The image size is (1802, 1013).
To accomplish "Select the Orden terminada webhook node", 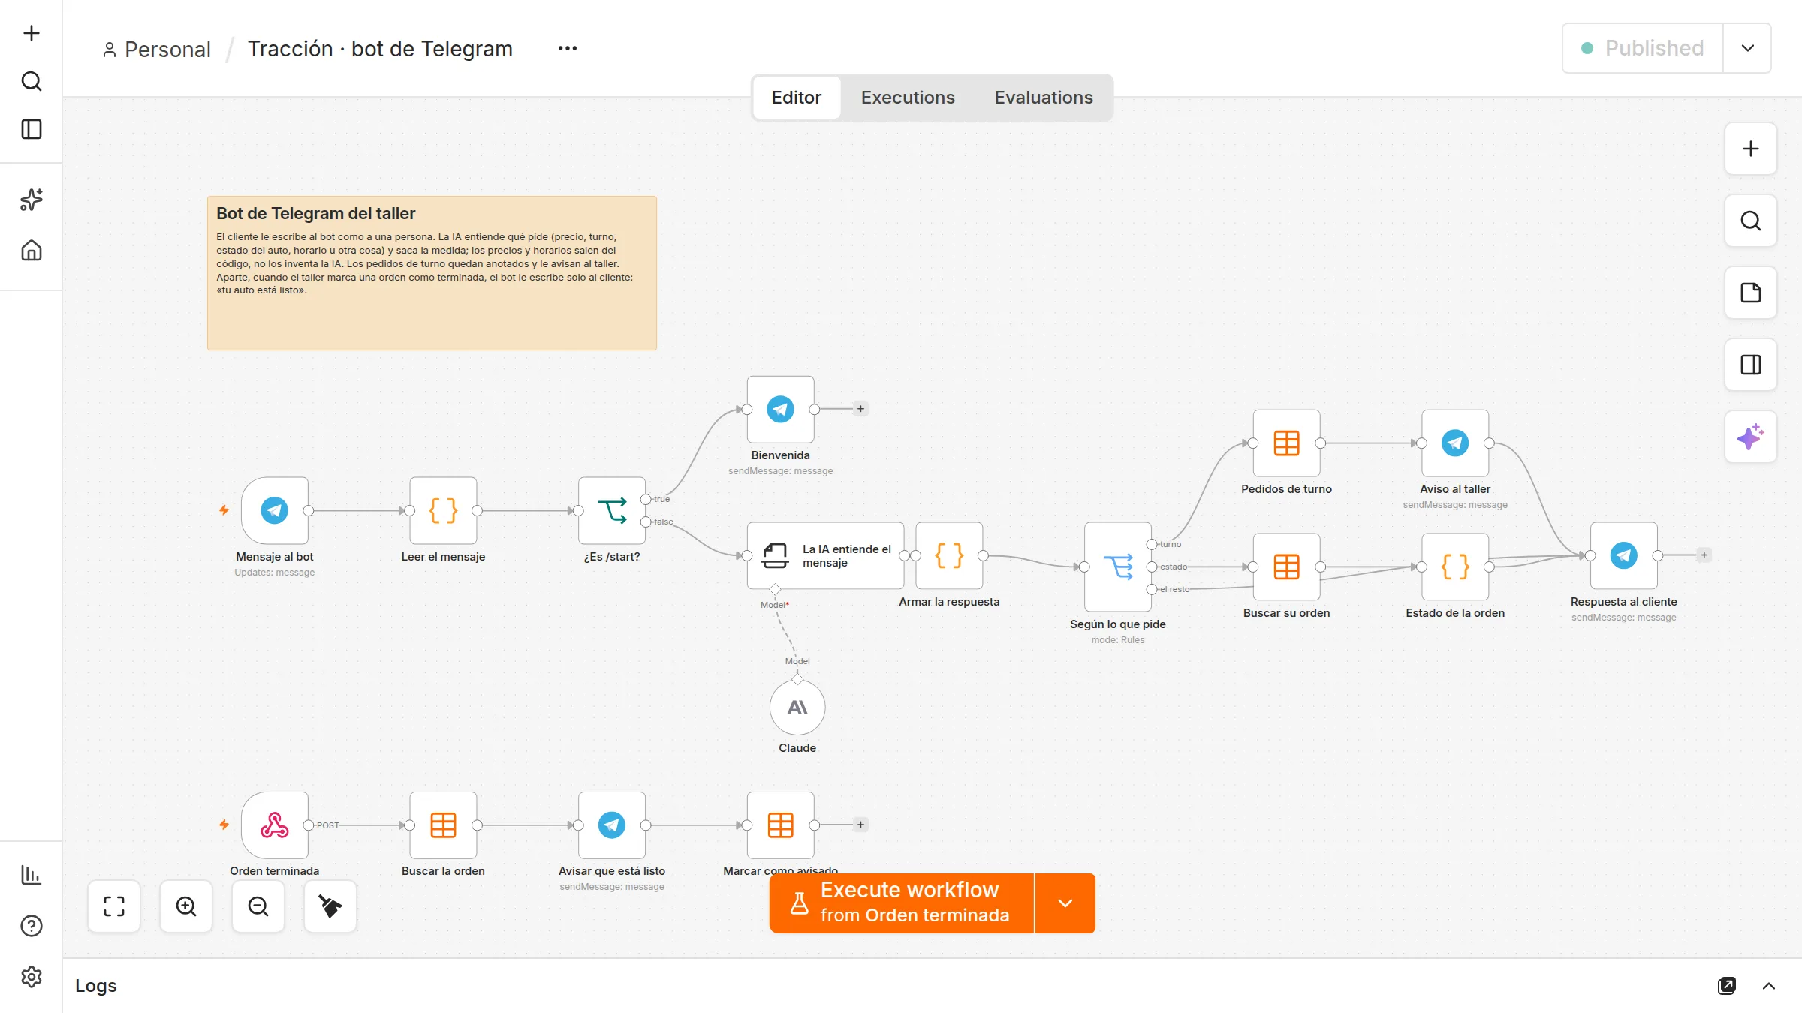I will [x=274, y=825].
